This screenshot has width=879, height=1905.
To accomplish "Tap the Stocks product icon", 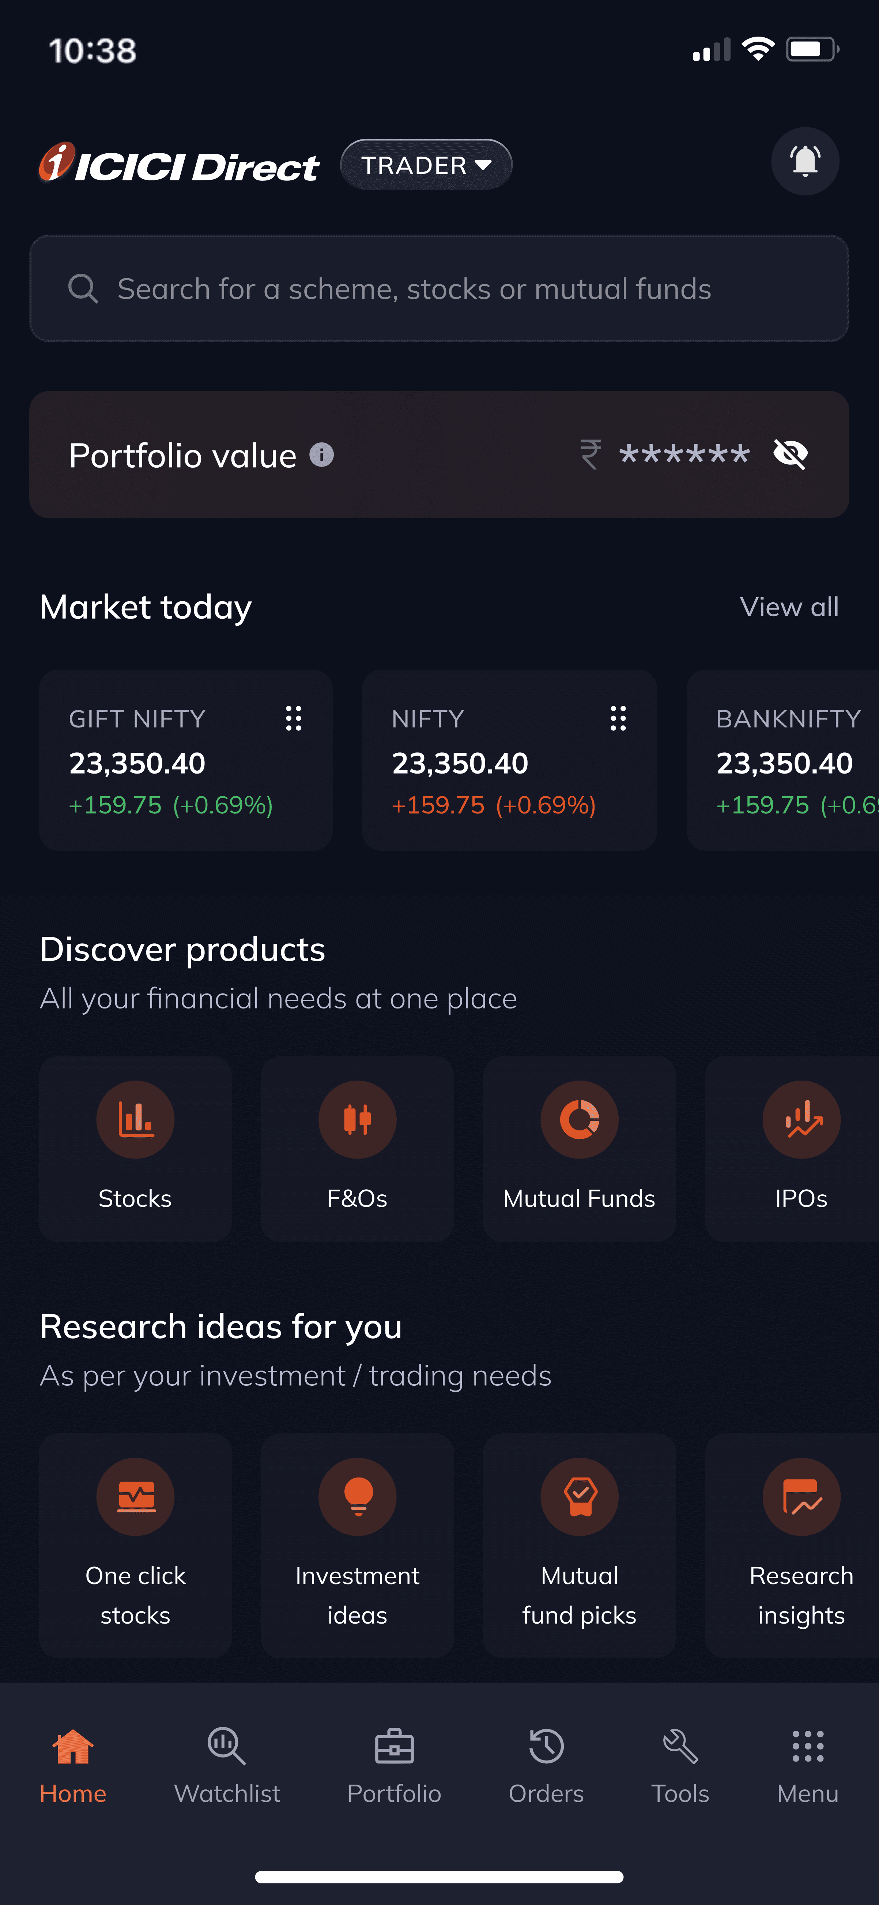I will click(x=135, y=1120).
